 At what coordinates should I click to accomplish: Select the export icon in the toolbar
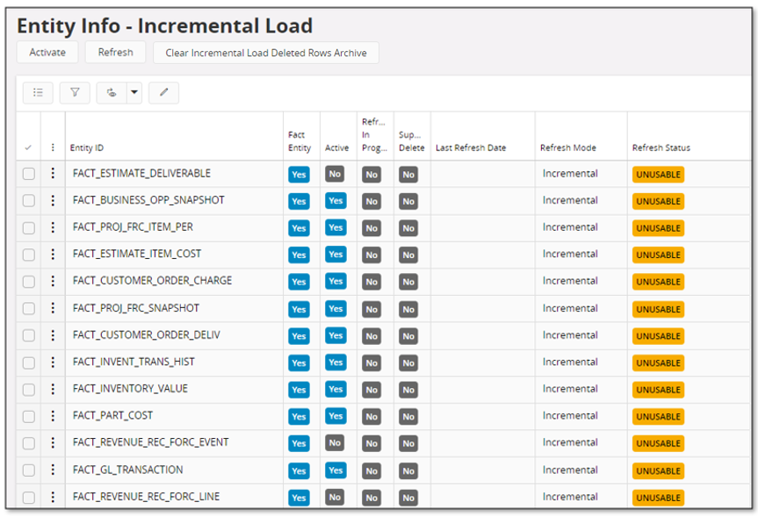point(112,92)
